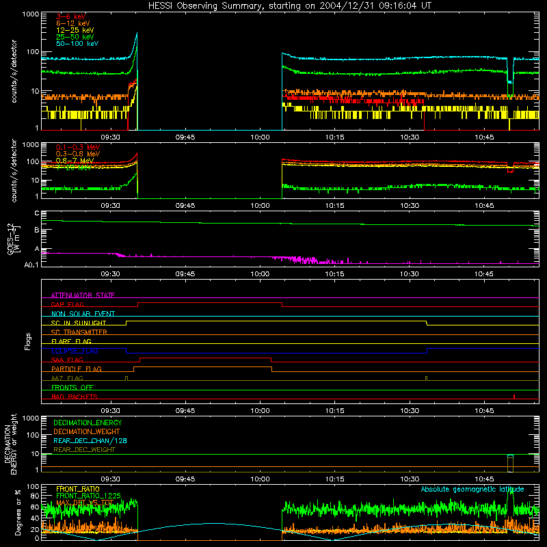Click counts/s/detector label of the keV panel

[x=14, y=71]
